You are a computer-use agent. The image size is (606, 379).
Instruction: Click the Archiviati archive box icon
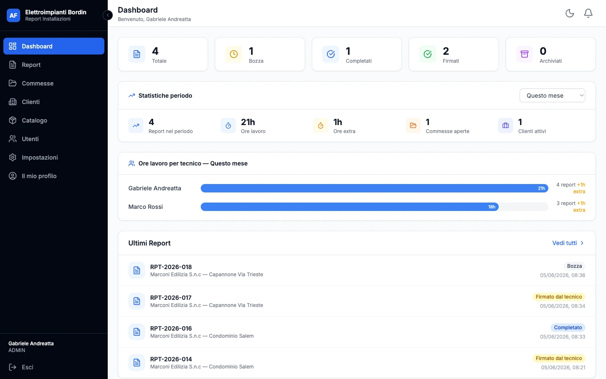coord(524,54)
